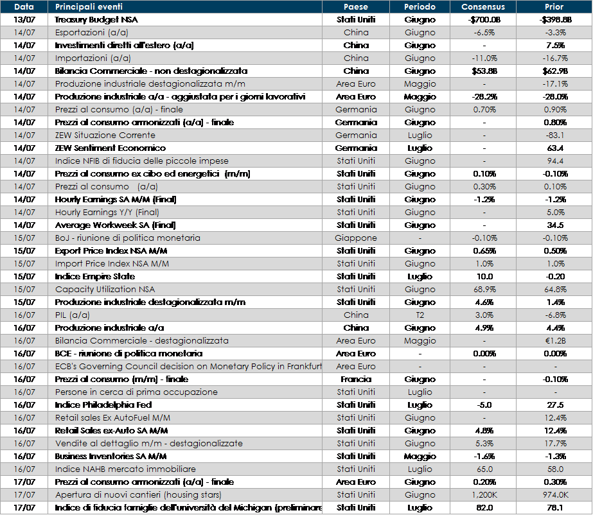Select the 65.0 consensus for Indice NAHB
The width and height of the screenshot is (593, 515).
[x=483, y=469]
